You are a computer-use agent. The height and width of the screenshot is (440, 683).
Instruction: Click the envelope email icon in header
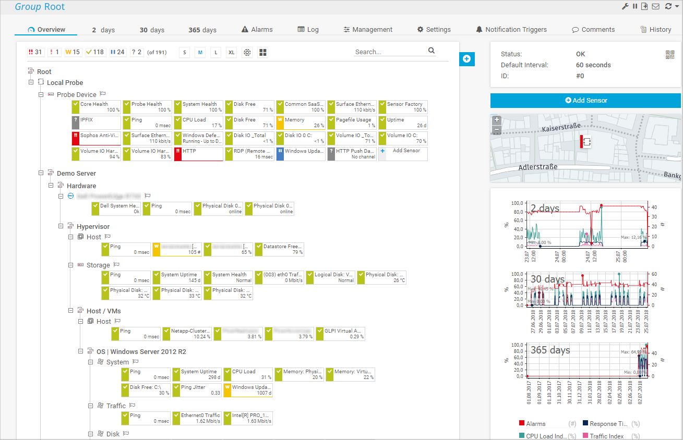pos(655,6)
